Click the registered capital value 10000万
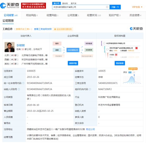The width and height of the screenshot is (146, 143). pyautogui.click(x=31, y=71)
